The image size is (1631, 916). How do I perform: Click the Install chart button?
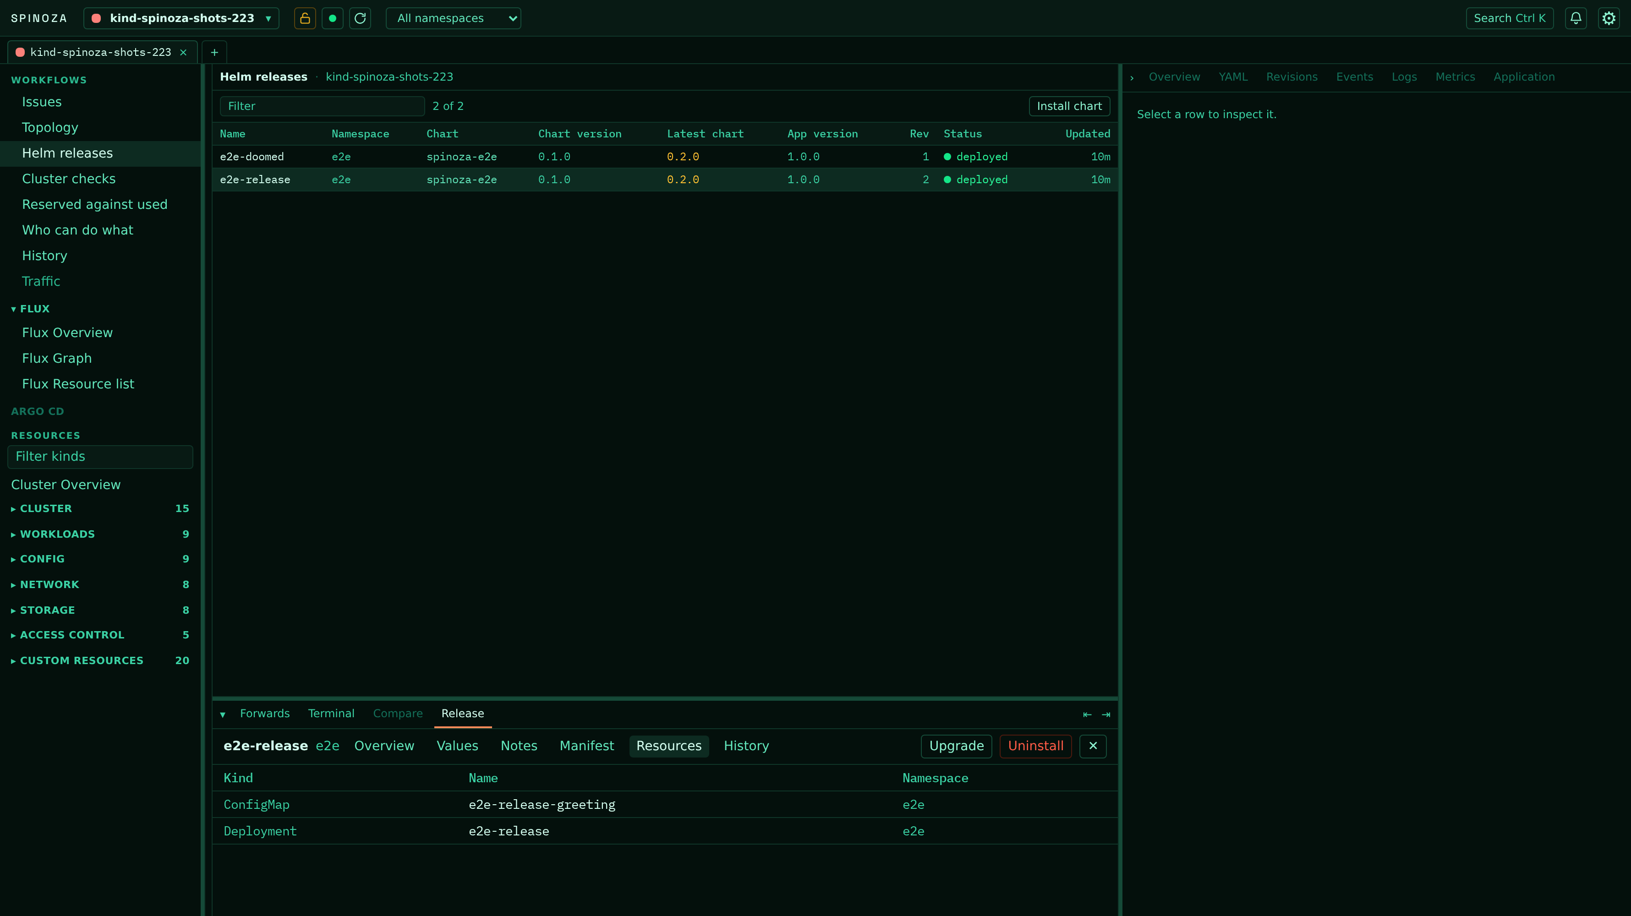tap(1069, 106)
